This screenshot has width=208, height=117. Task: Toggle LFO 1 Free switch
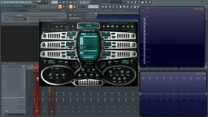point(45,61)
